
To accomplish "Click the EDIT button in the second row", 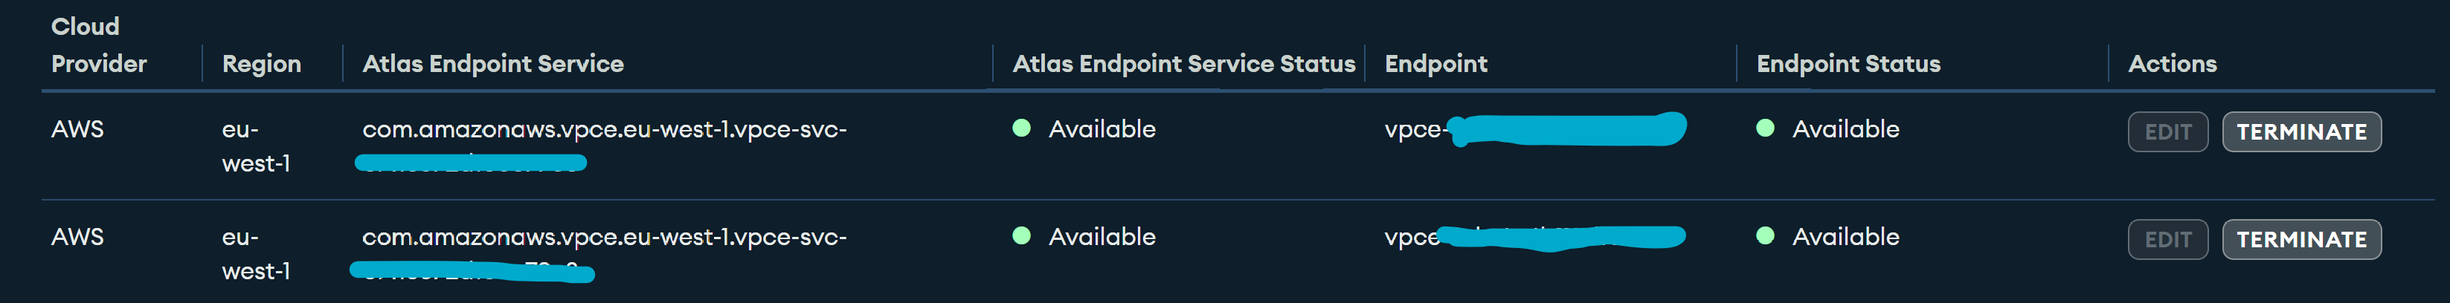I will pos(2167,239).
